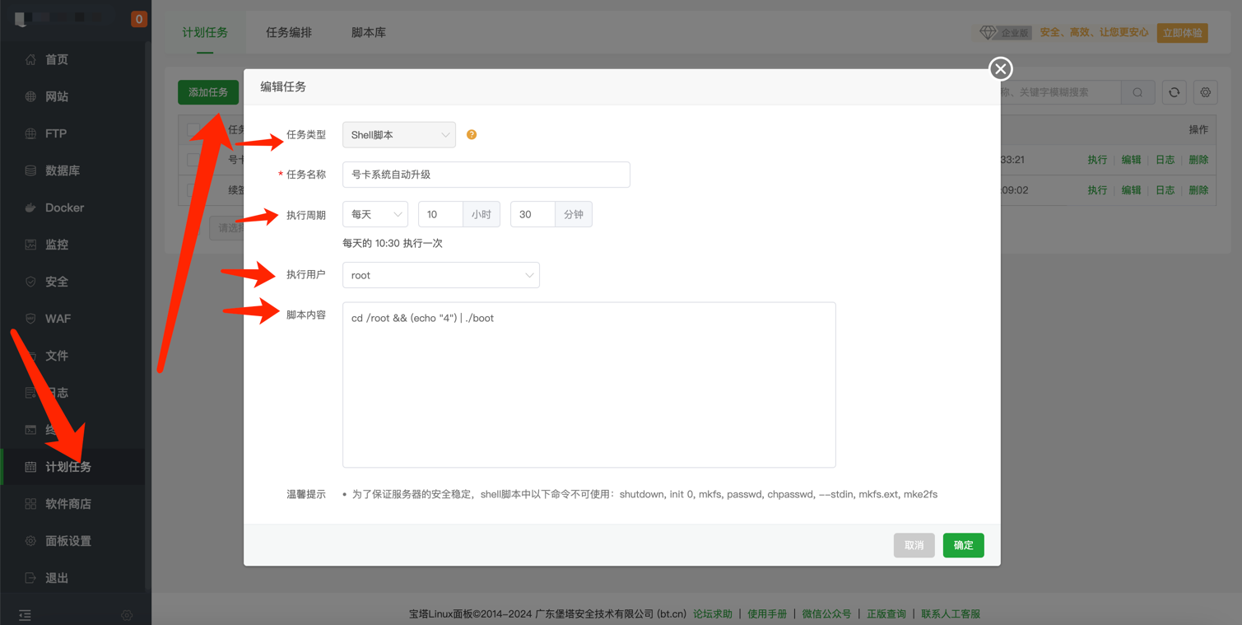This screenshot has height=625, width=1242.
Task: Switch to the 脚本库 tab
Action: click(368, 33)
